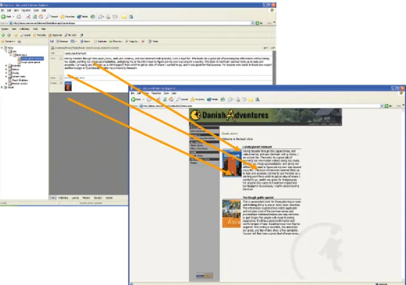Switch to the Layout tab at the editor bottom
The width and height of the screenshot is (406, 285).
point(75,198)
